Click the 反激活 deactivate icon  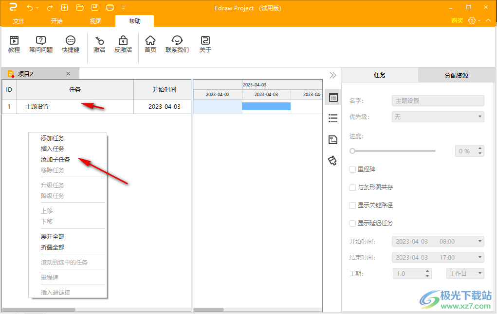click(x=123, y=44)
